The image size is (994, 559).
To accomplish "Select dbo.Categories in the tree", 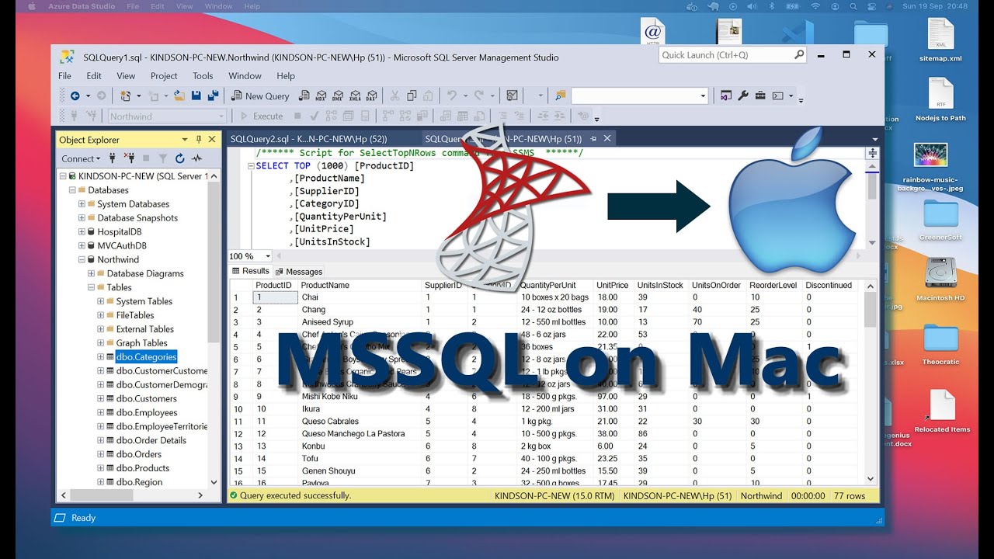I will [x=146, y=357].
